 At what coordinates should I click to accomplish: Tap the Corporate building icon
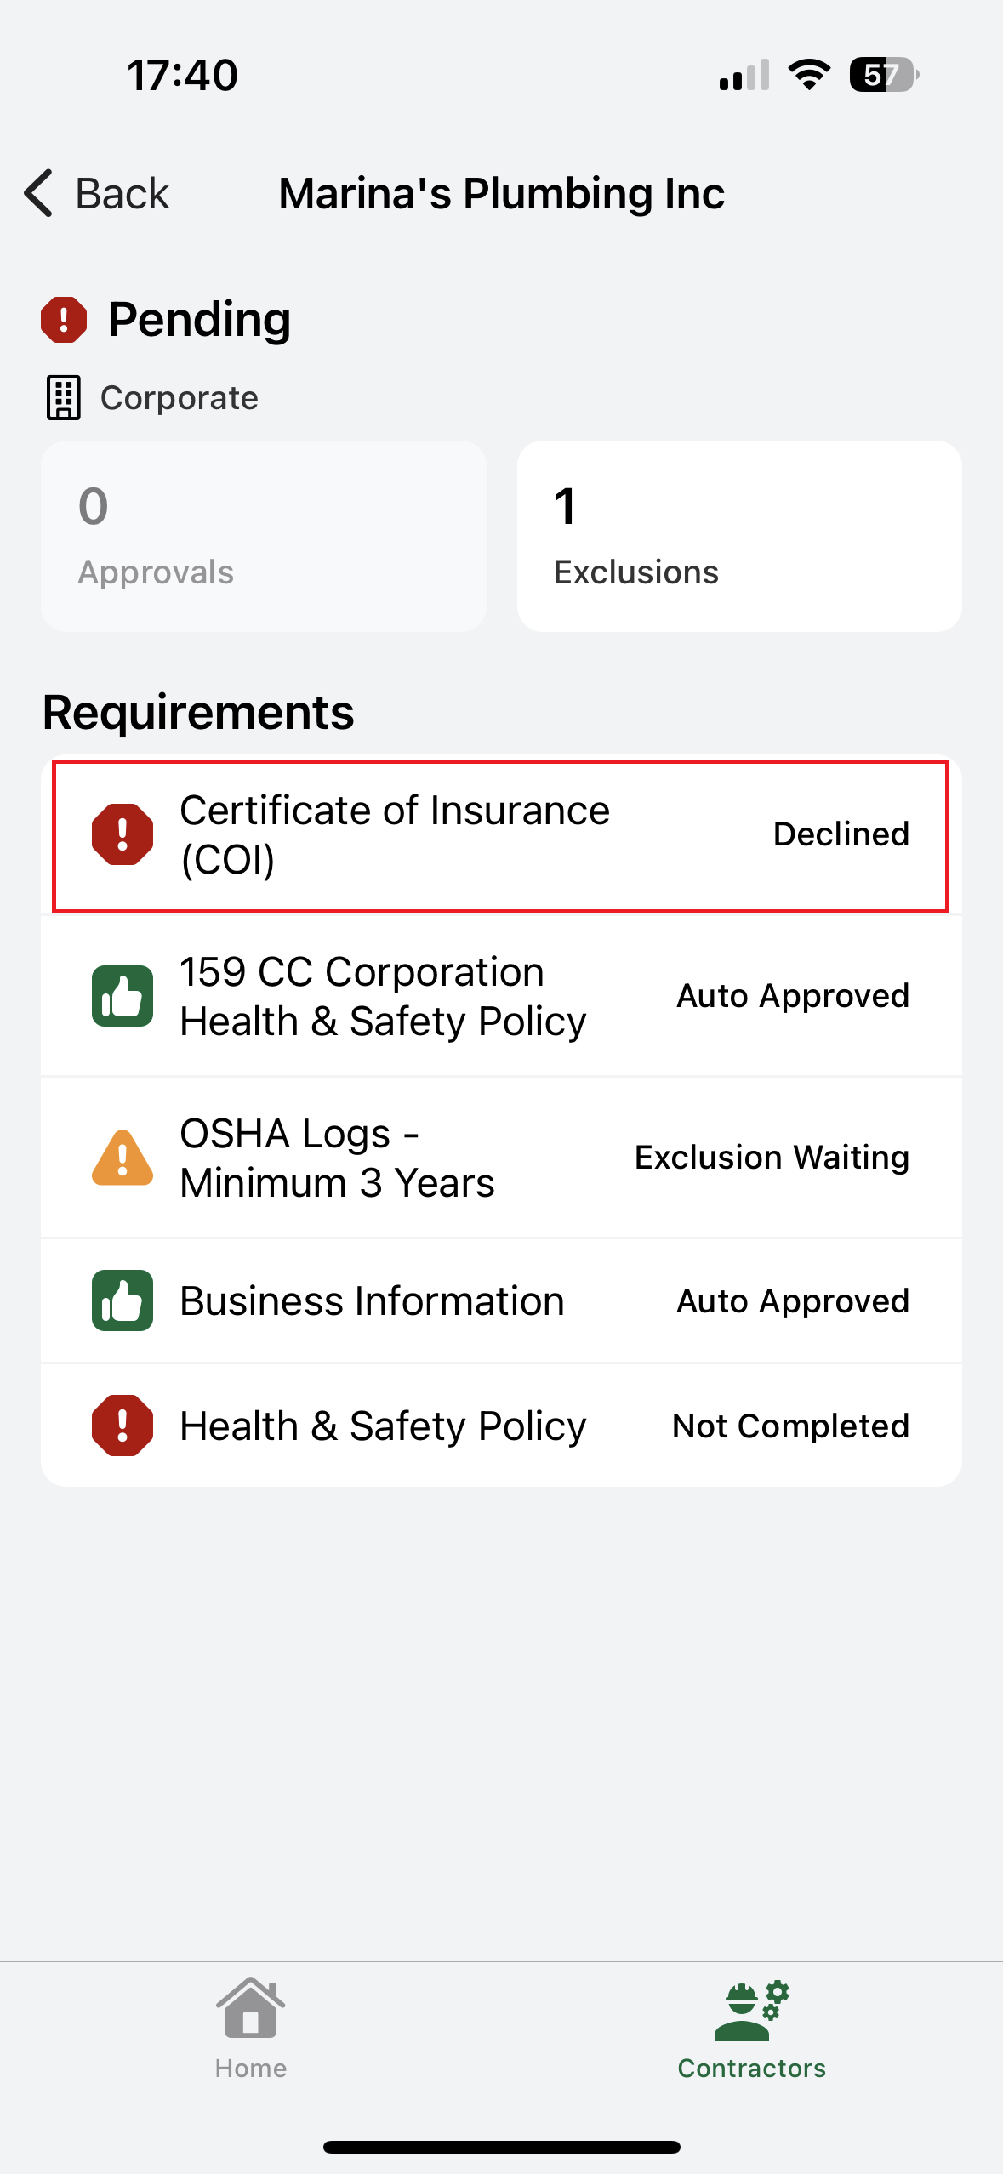pyautogui.click(x=63, y=397)
